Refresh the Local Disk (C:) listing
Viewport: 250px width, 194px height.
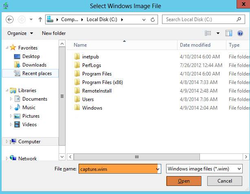(x=153, y=20)
